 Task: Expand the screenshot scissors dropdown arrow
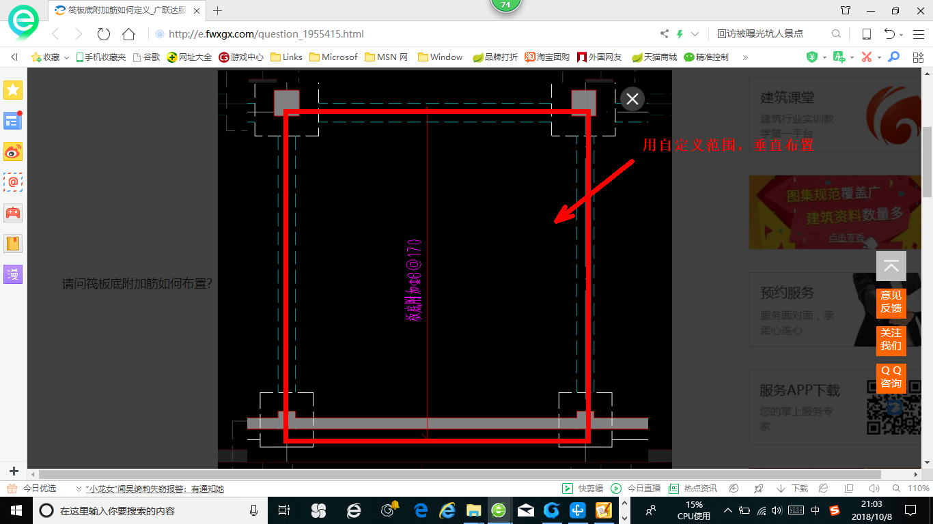point(879,58)
